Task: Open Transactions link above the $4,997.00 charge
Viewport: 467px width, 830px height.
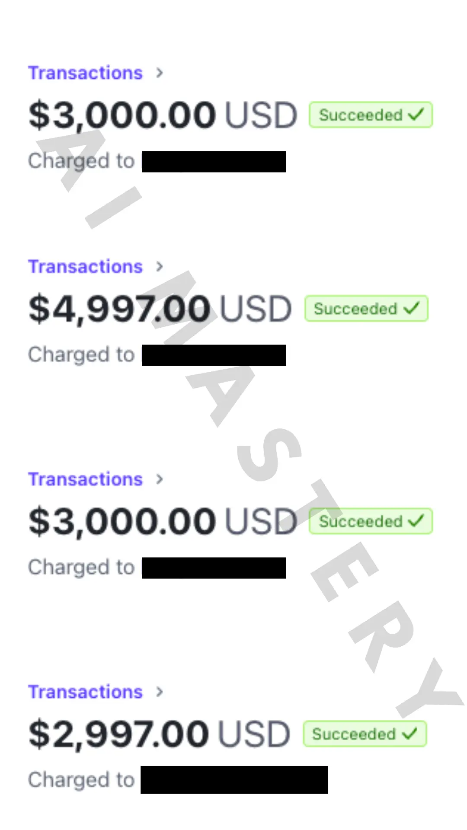Action: pos(85,267)
